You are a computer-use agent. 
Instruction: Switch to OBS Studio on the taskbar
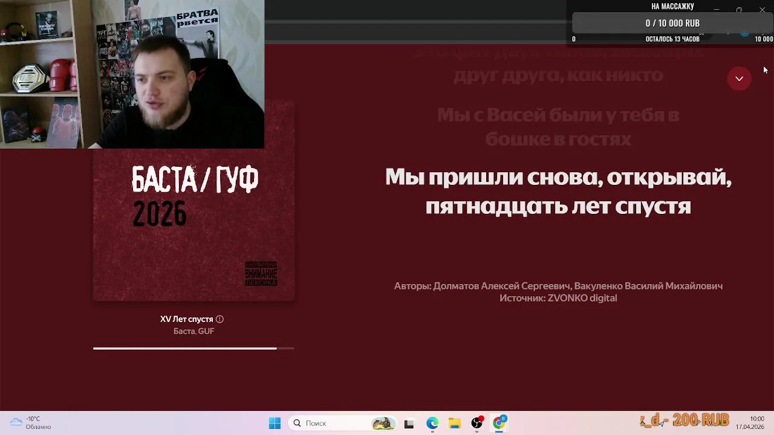[x=477, y=424]
